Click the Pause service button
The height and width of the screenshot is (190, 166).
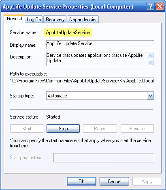(100, 129)
